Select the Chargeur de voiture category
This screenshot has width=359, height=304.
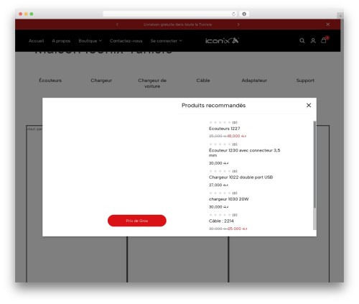(x=152, y=83)
